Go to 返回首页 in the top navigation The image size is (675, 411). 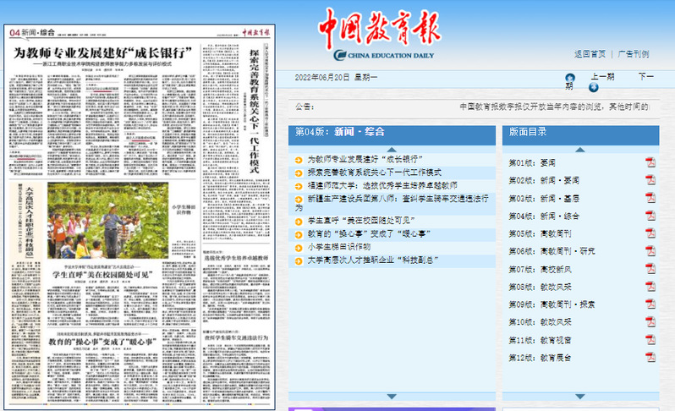click(x=590, y=53)
